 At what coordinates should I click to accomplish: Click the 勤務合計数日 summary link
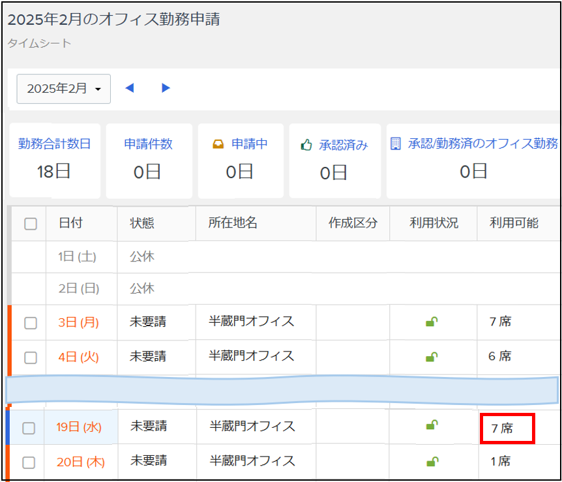54,143
